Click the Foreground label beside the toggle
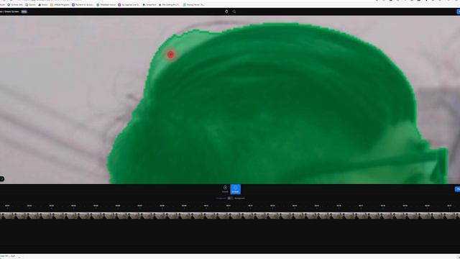 pos(221,199)
